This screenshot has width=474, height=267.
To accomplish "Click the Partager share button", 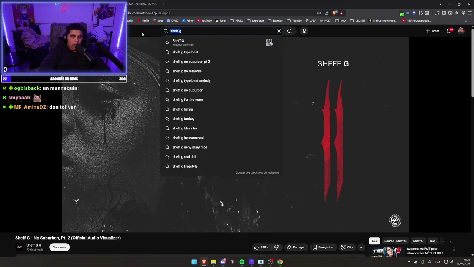I will 296,247.
